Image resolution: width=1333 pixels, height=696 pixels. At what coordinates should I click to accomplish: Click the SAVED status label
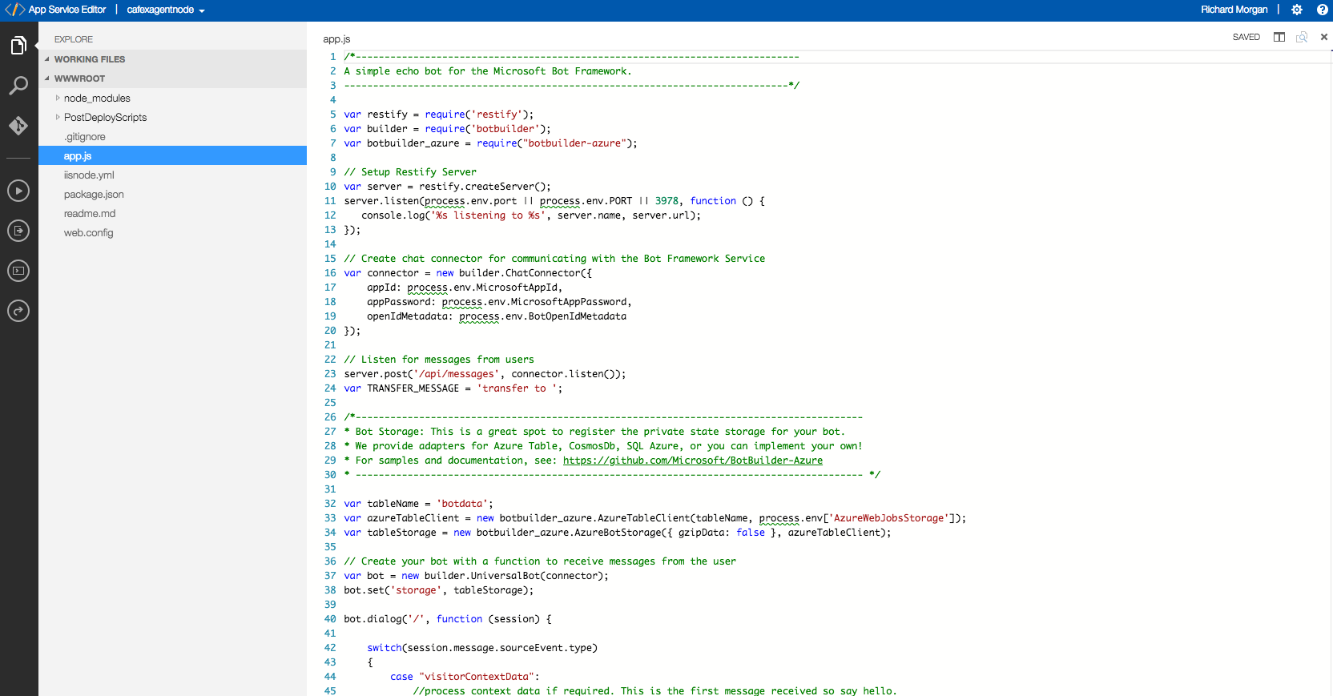[x=1246, y=37]
